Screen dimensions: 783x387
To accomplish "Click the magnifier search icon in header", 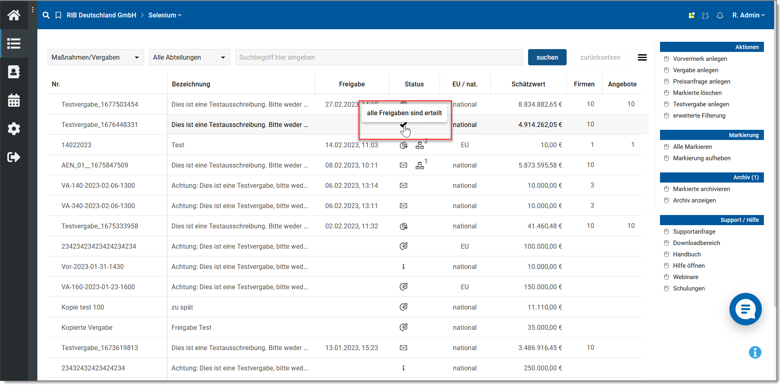I will point(46,15).
